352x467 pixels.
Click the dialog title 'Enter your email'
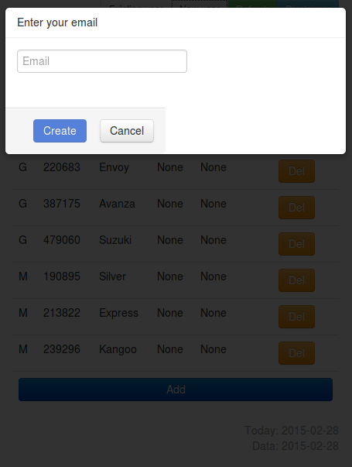click(57, 22)
